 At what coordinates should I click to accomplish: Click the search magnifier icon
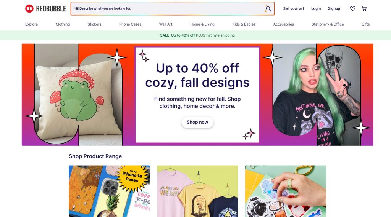click(x=268, y=9)
